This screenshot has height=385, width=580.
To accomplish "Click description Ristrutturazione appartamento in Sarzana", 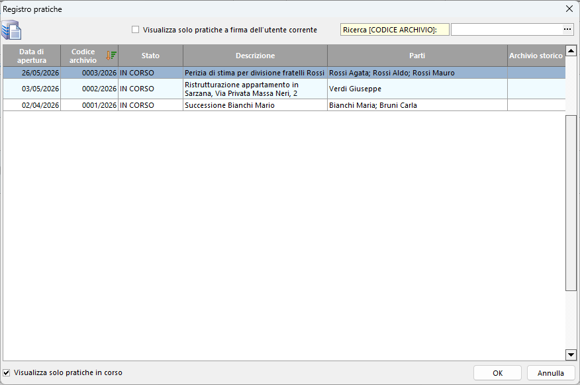I will pyautogui.click(x=255, y=89).
